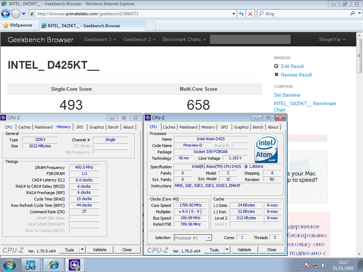This screenshot has height=272, width=363.
Task: Click the Geekbench Browser logo link
Action: [40, 40]
